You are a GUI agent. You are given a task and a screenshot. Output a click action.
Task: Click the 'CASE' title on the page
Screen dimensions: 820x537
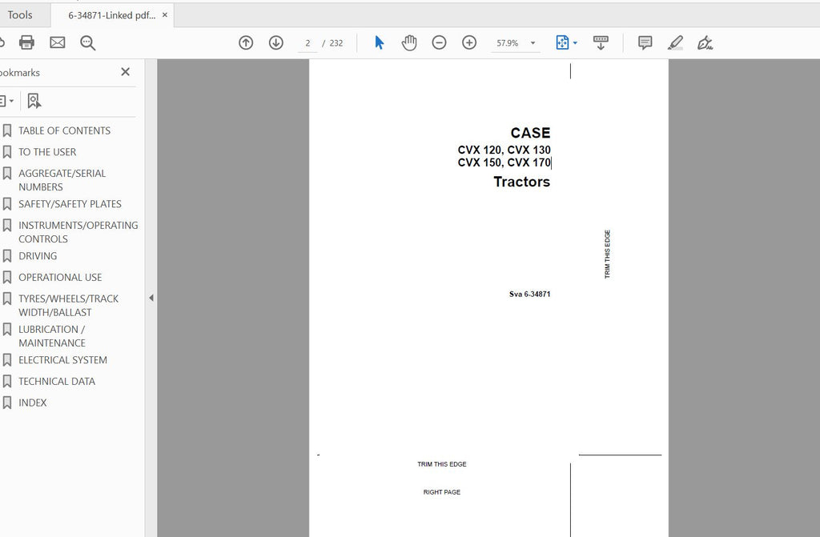530,133
